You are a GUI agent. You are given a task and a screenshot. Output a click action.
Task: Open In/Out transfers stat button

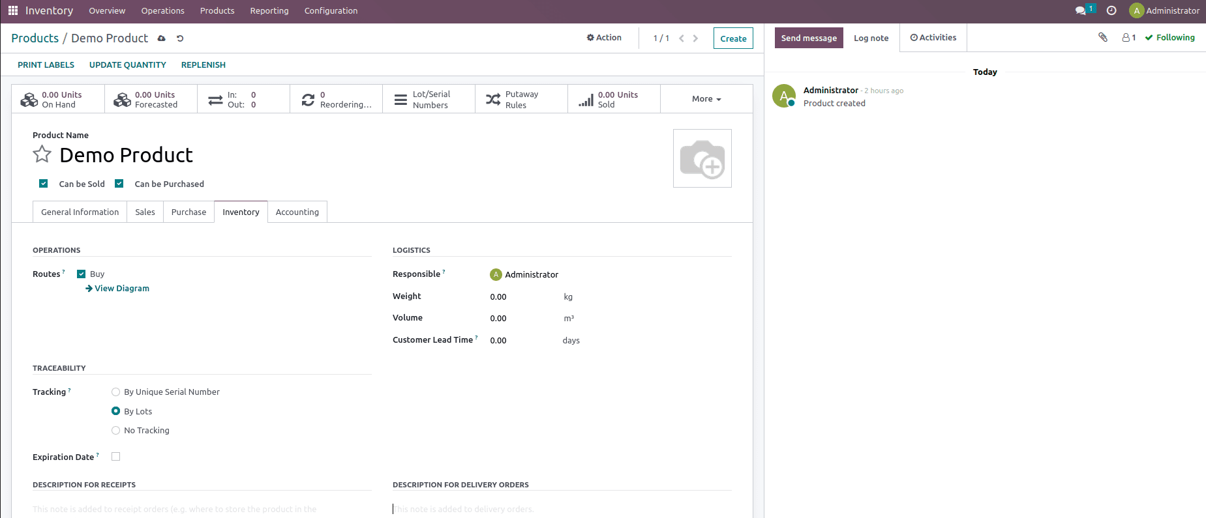point(243,99)
